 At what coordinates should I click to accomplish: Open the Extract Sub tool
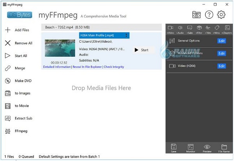click(x=18, y=118)
